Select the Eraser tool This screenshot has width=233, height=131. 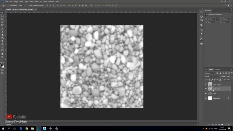point(2,35)
